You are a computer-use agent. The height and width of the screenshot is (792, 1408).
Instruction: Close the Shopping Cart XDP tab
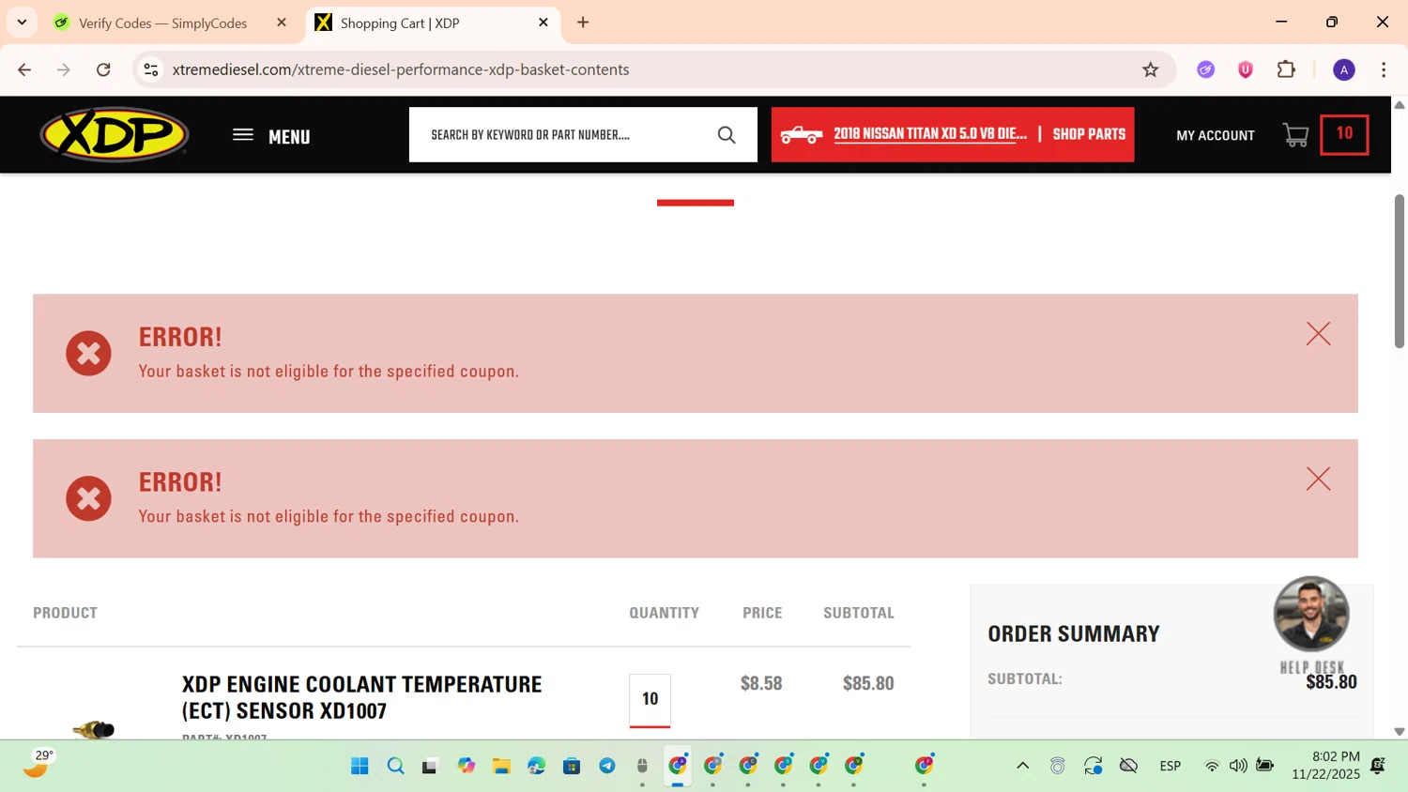(543, 23)
